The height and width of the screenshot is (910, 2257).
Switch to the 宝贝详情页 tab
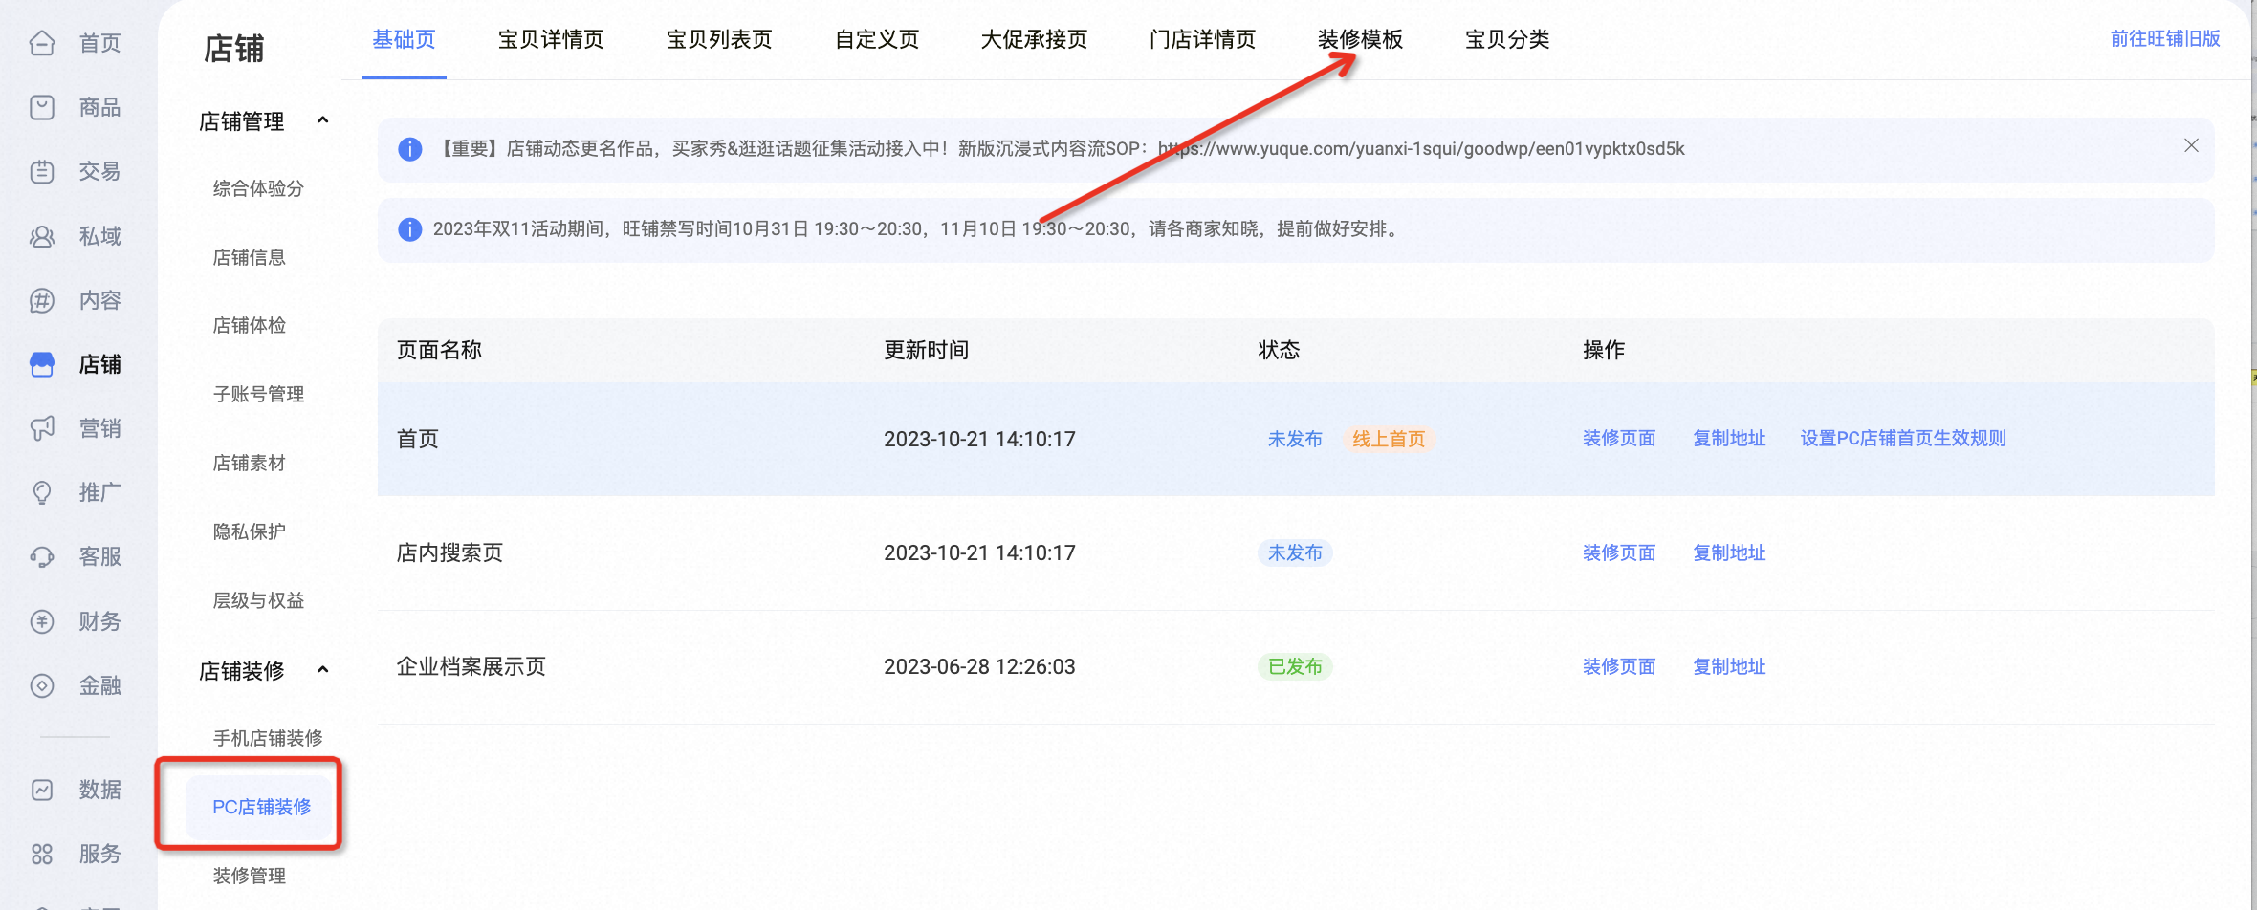point(551,39)
